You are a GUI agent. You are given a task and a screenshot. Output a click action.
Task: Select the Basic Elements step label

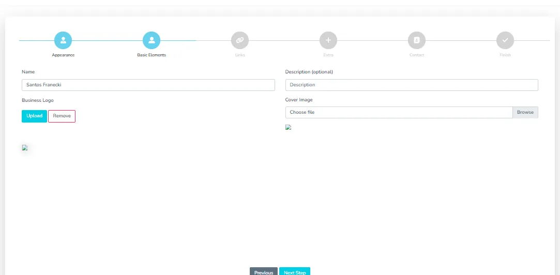coord(152,55)
